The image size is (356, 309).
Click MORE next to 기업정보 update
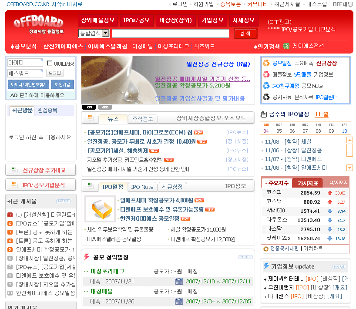point(339,266)
